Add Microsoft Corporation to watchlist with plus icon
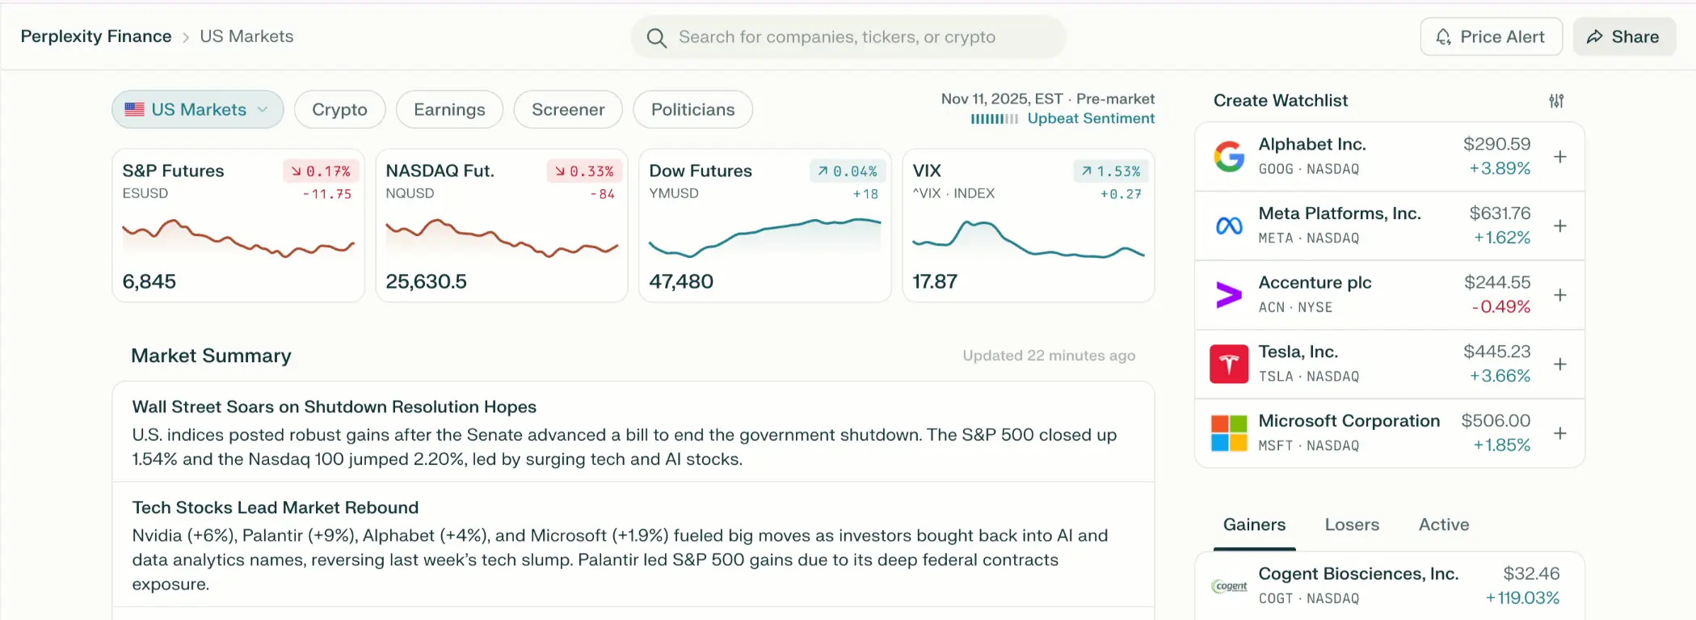This screenshot has height=620, width=1696. pos(1560,433)
